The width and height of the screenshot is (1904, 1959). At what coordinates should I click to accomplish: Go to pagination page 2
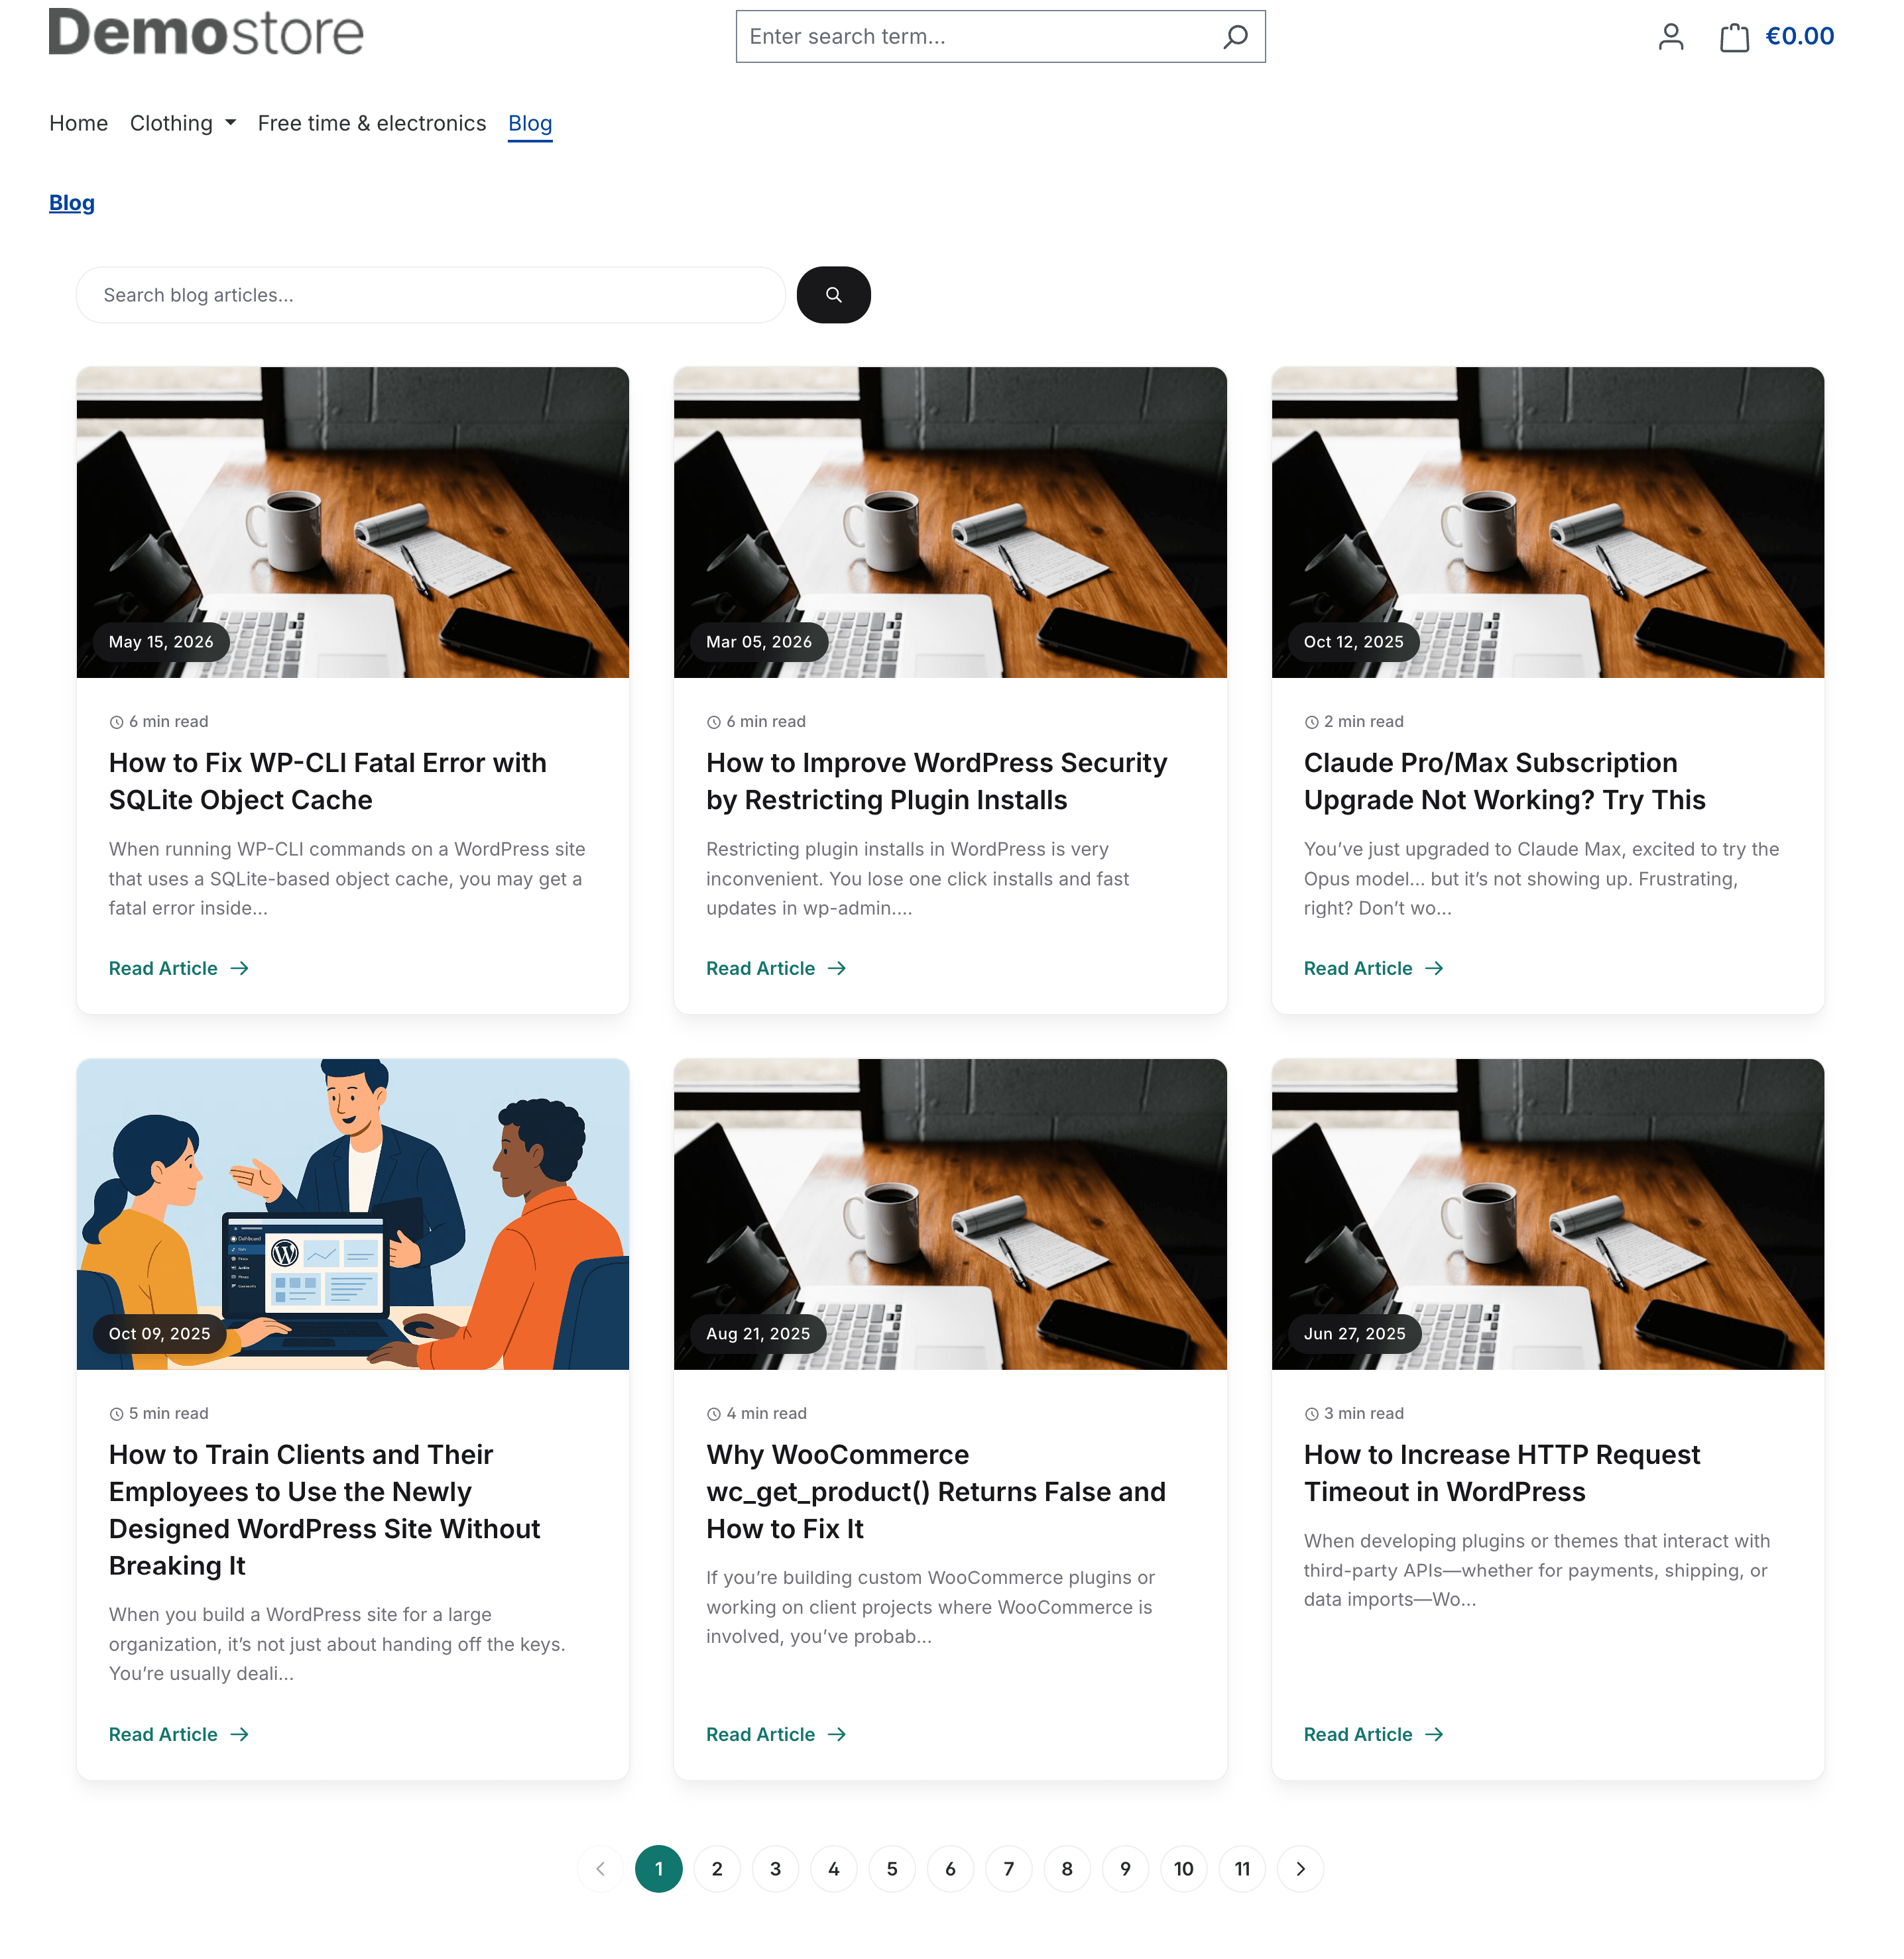(x=717, y=1869)
